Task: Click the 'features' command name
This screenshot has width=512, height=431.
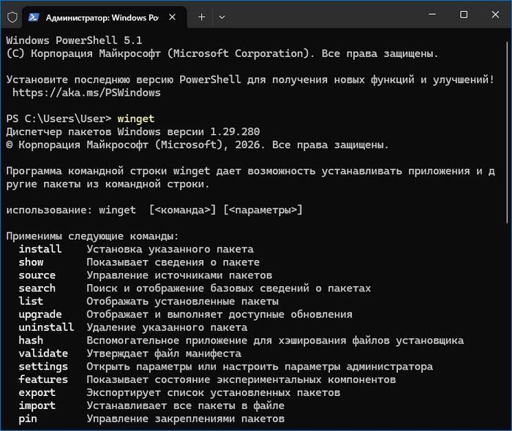Action: pyautogui.click(x=43, y=379)
